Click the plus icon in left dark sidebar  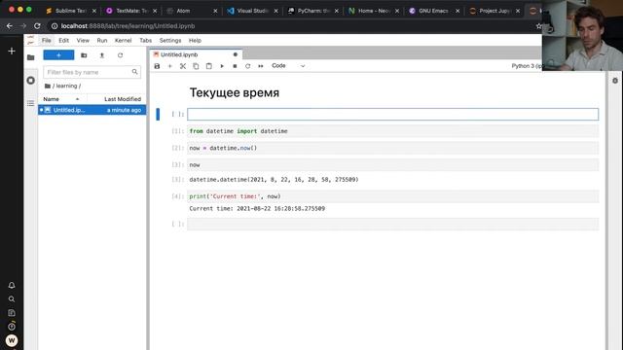click(12, 52)
